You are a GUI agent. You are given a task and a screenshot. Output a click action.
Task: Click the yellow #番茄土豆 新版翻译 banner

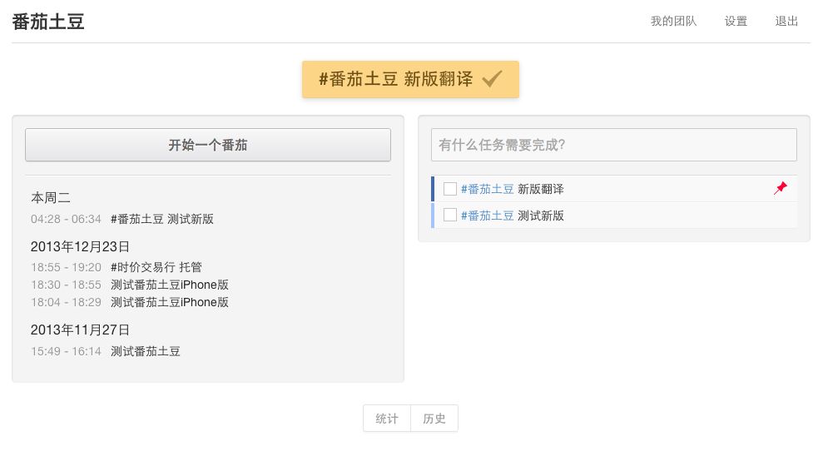coord(395,79)
